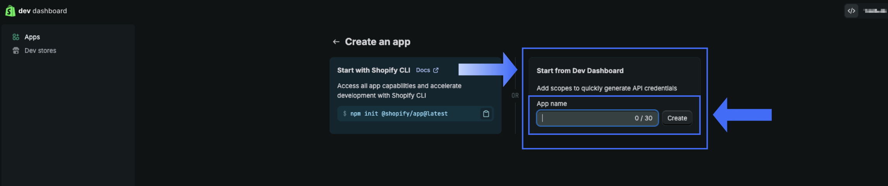Screen dimensions: 888x186
Task: Click the Dev stores storefront icon
Action: 16,50
